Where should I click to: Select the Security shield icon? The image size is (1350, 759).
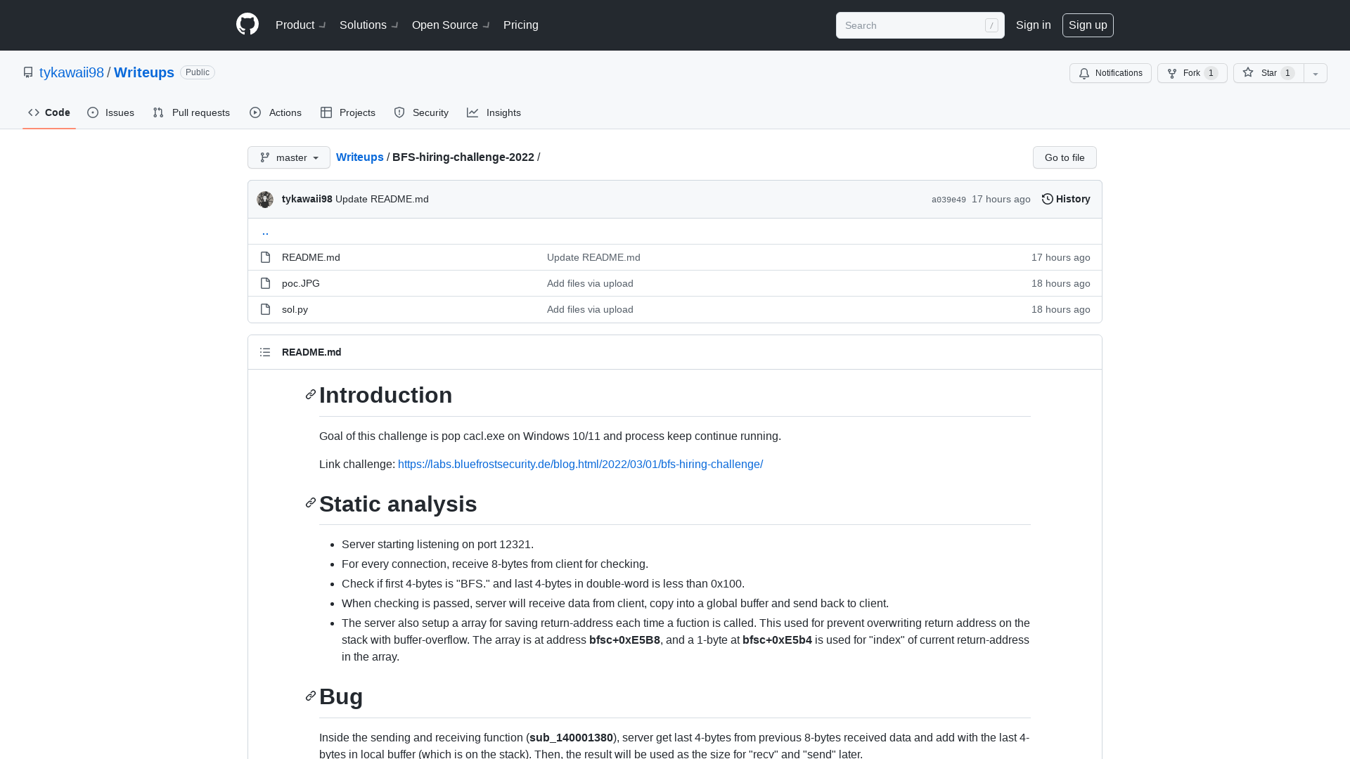coord(399,112)
